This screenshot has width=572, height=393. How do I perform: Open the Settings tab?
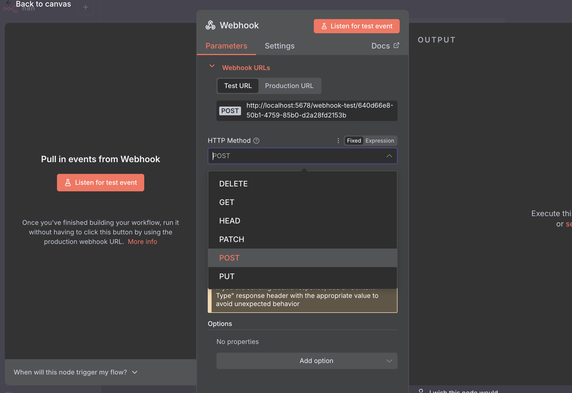click(x=279, y=46)
